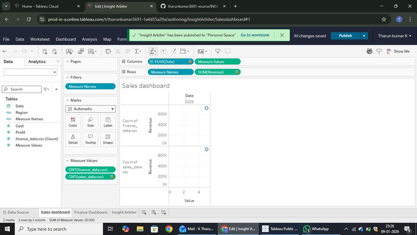Open the Size mark card
The height and width of the screenshot is (235, 417).
tap(91, 122)
